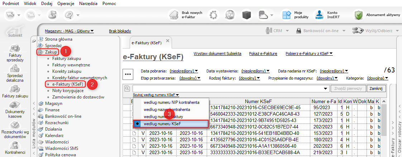Click Brak blokady link

tap(120, 31)
